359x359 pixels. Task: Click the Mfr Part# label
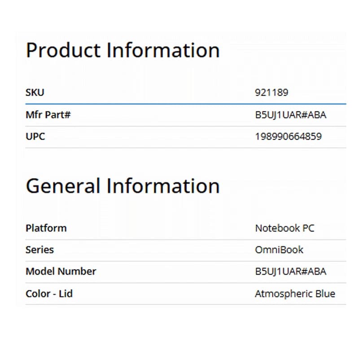tap(48, 115)
